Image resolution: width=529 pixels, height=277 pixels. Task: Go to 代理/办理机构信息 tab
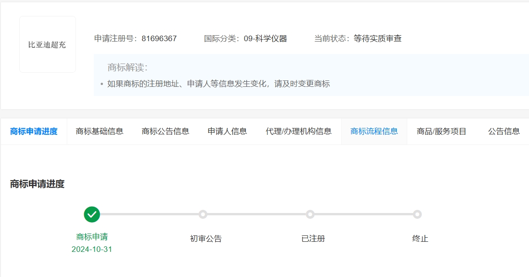pos(298,132)
